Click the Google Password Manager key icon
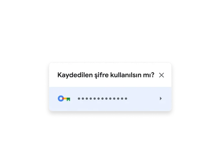 [x=64, y=98]
